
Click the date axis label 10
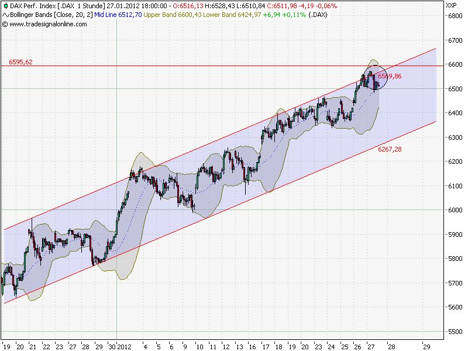[199, 347]
